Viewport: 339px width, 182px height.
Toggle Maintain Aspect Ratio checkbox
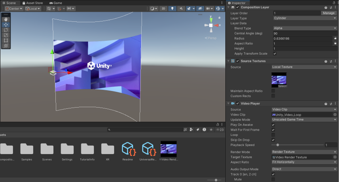[273, 91]
